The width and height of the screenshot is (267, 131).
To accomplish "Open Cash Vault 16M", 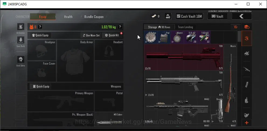I will point(189,16).
